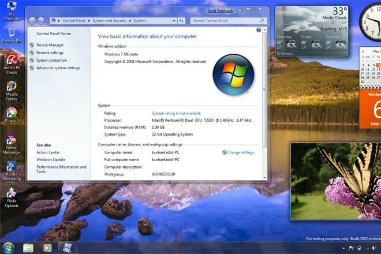Expand the root breadcrumb arrow in address bar
Image resolution: width=381 pixels, height=254 pixels.
pos(59,21)
